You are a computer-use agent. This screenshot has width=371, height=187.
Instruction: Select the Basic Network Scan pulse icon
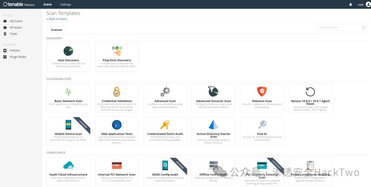pos(68,92)
